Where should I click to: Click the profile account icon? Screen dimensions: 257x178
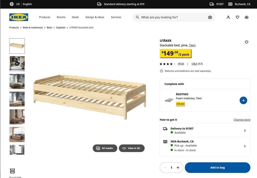(x=228, y=17)
